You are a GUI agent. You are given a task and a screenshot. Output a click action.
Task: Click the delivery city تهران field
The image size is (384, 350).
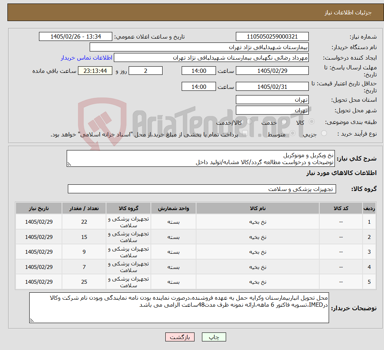tap(272, 110)
